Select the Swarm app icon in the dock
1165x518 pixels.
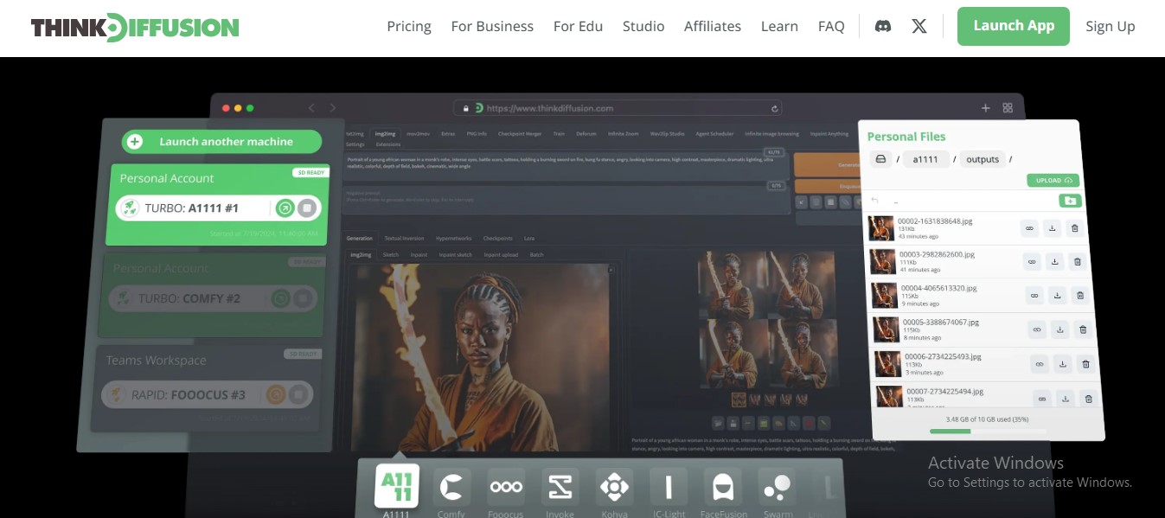tap(778, 487)
